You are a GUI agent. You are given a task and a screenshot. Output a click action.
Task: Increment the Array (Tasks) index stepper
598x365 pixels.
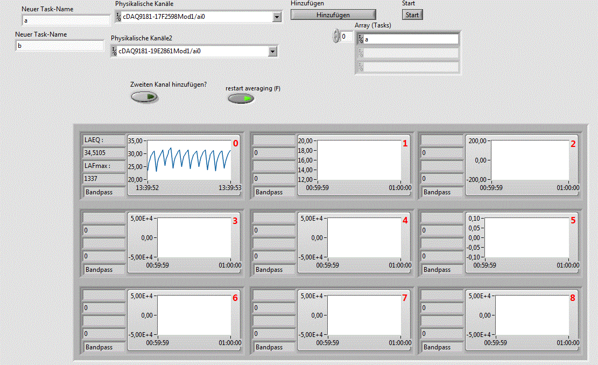(x=336, y=33)
